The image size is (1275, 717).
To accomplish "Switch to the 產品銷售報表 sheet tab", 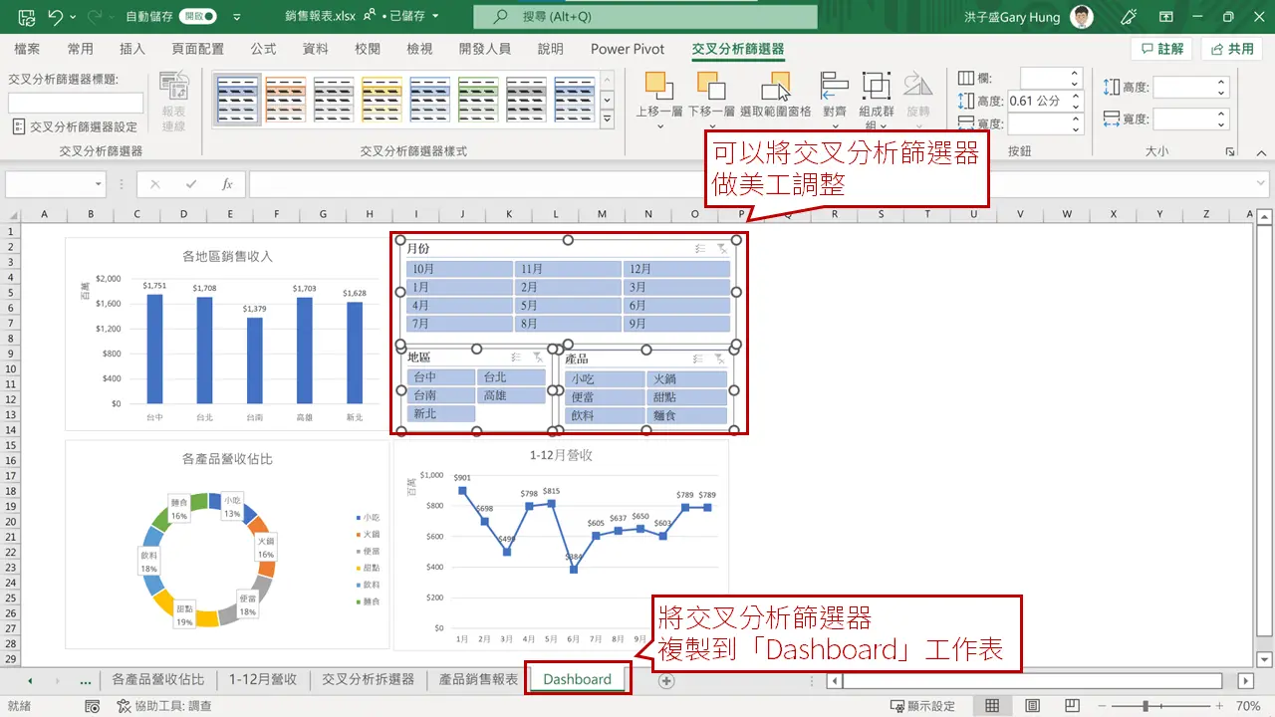I will coord(479,679).
